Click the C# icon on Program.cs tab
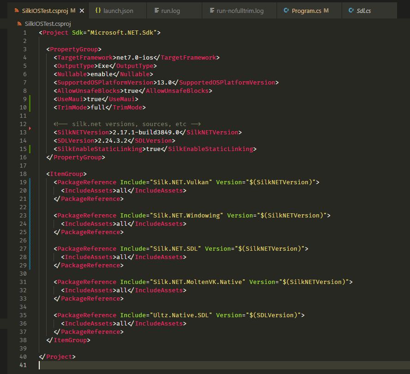 click(286, 10)
